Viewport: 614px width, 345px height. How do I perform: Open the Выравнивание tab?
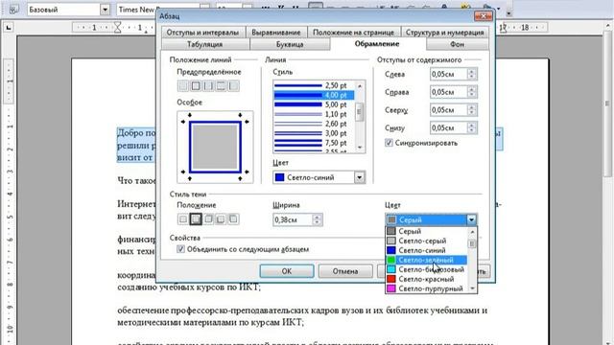(276, 33)
